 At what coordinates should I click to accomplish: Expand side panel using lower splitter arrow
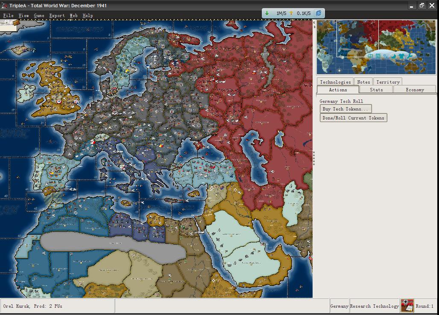coord(314,27)
